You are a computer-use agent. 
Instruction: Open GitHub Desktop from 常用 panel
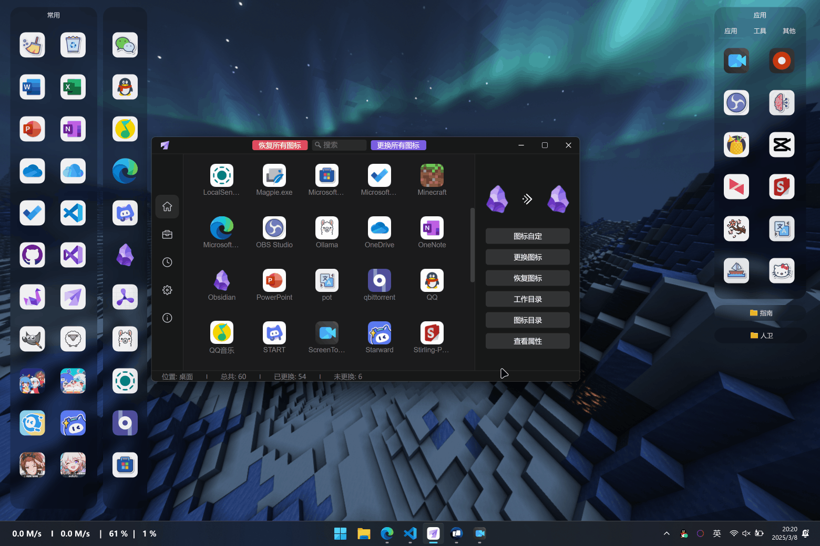pyautogui.click(x=33, y=255)
